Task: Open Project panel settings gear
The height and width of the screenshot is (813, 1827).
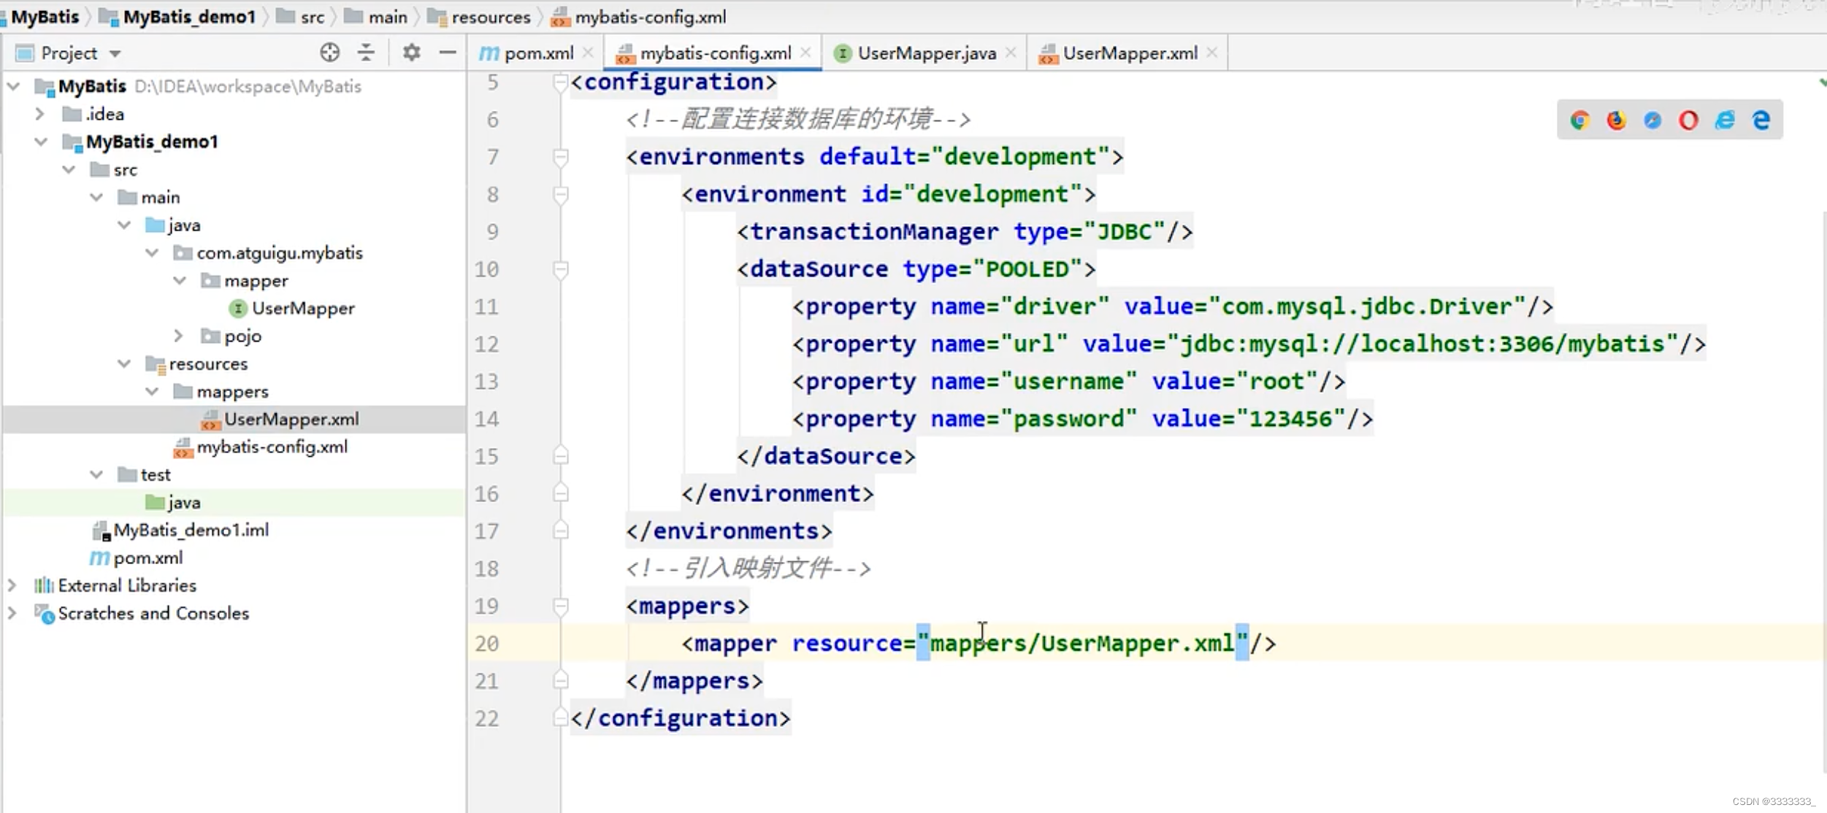Action: coord(412,53)
